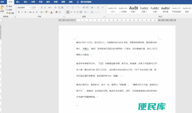Align text left
Screen dimensions: 192x113
pos(68,12)
